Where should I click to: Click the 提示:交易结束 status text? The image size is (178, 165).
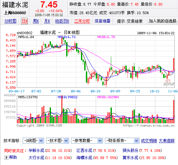tap(130, 21)
